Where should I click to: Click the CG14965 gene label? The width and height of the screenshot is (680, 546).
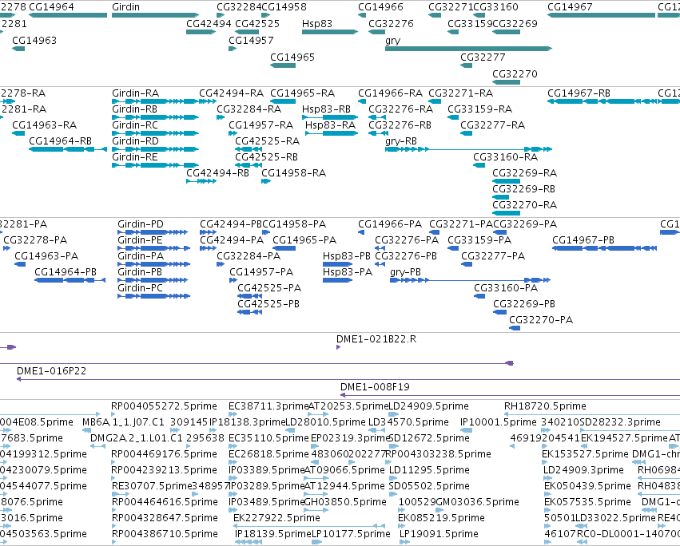[x=292, y=57]
